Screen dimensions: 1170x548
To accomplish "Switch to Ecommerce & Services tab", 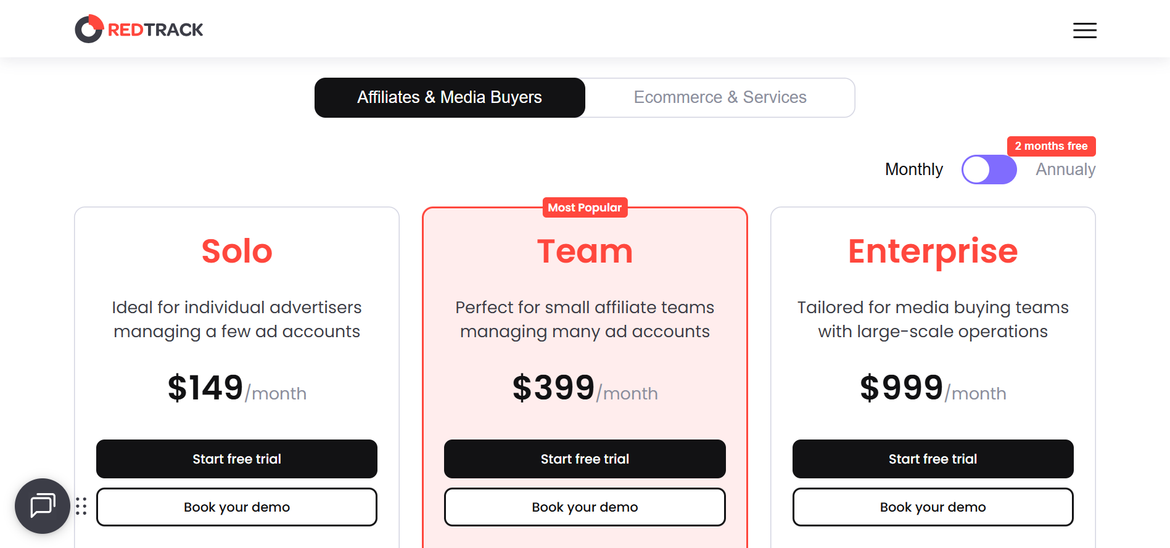I will click(720, 97).
